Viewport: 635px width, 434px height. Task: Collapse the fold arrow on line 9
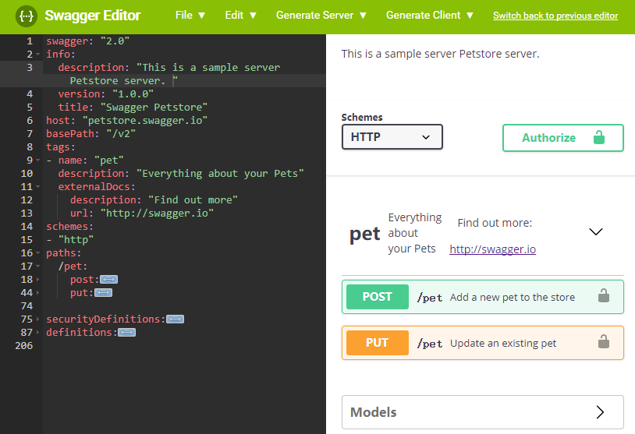tap(38, 161)
